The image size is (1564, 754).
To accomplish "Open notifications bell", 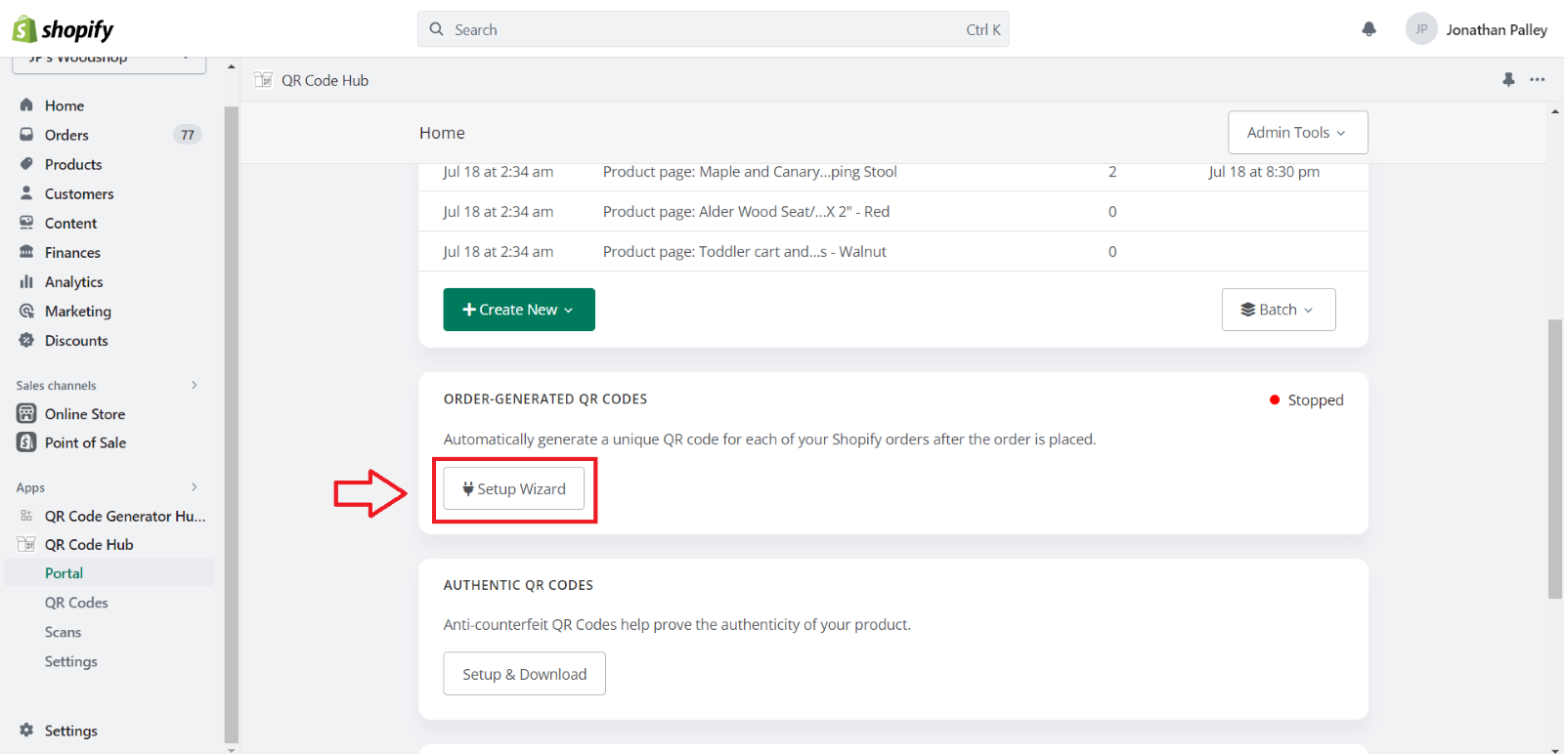I will click(x=1368, y=29).
